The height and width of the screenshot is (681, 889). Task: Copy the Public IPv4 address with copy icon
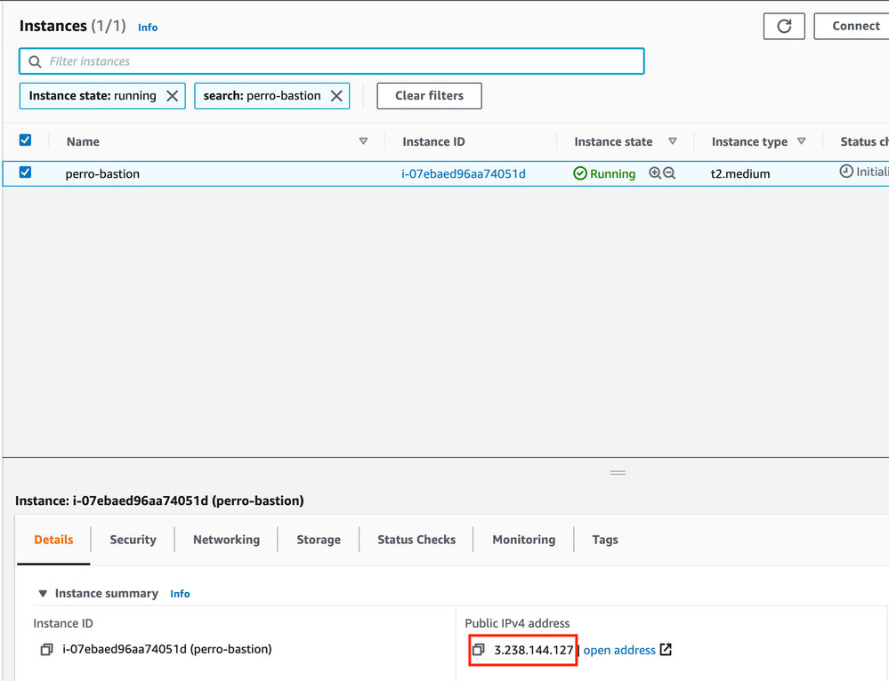479,649
